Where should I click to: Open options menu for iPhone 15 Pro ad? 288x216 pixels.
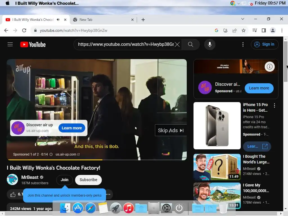(274, 105)
